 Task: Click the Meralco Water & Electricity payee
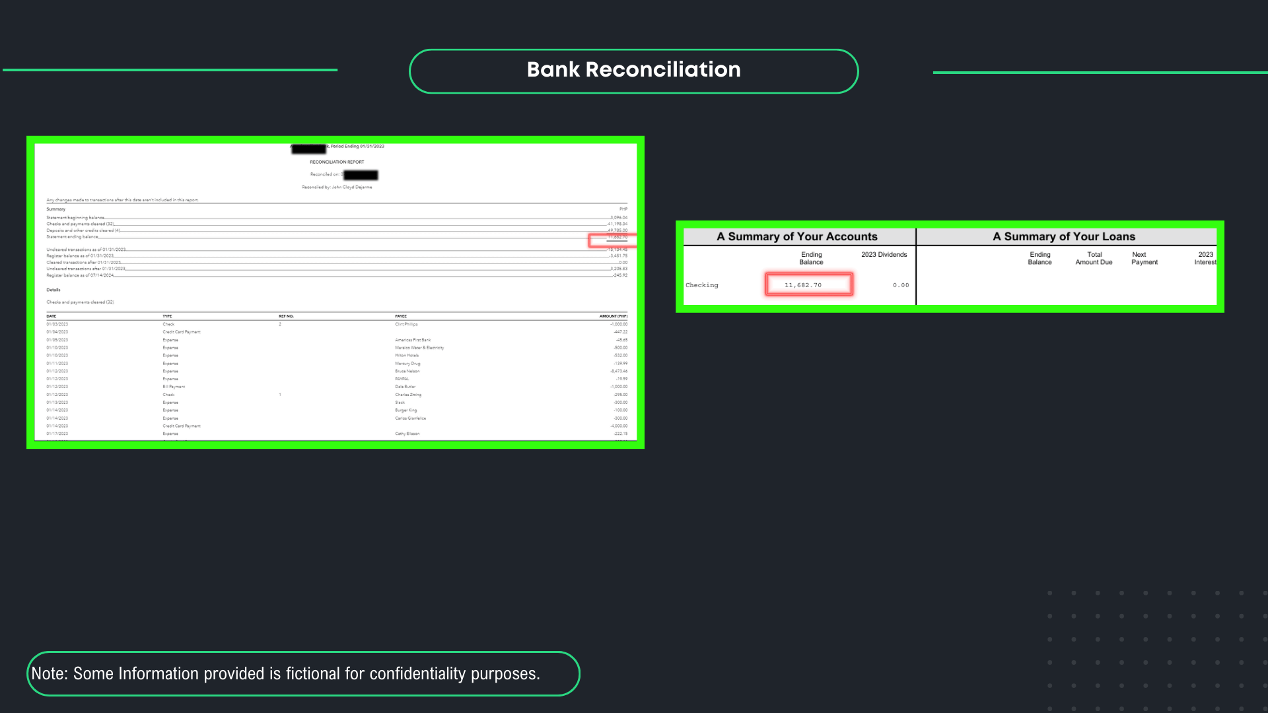point(419,347)
